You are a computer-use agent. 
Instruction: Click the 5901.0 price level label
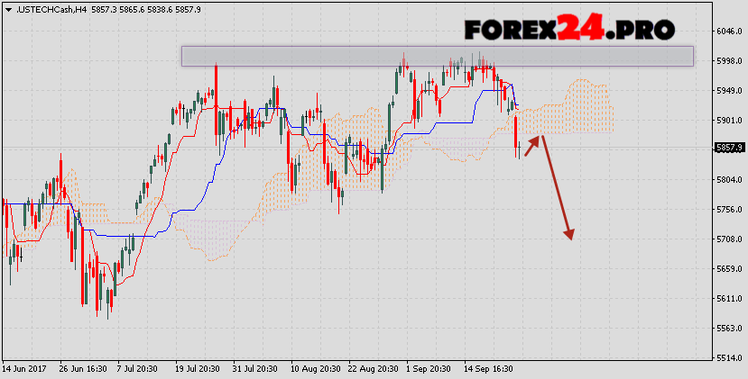click(x=728, y=121)
